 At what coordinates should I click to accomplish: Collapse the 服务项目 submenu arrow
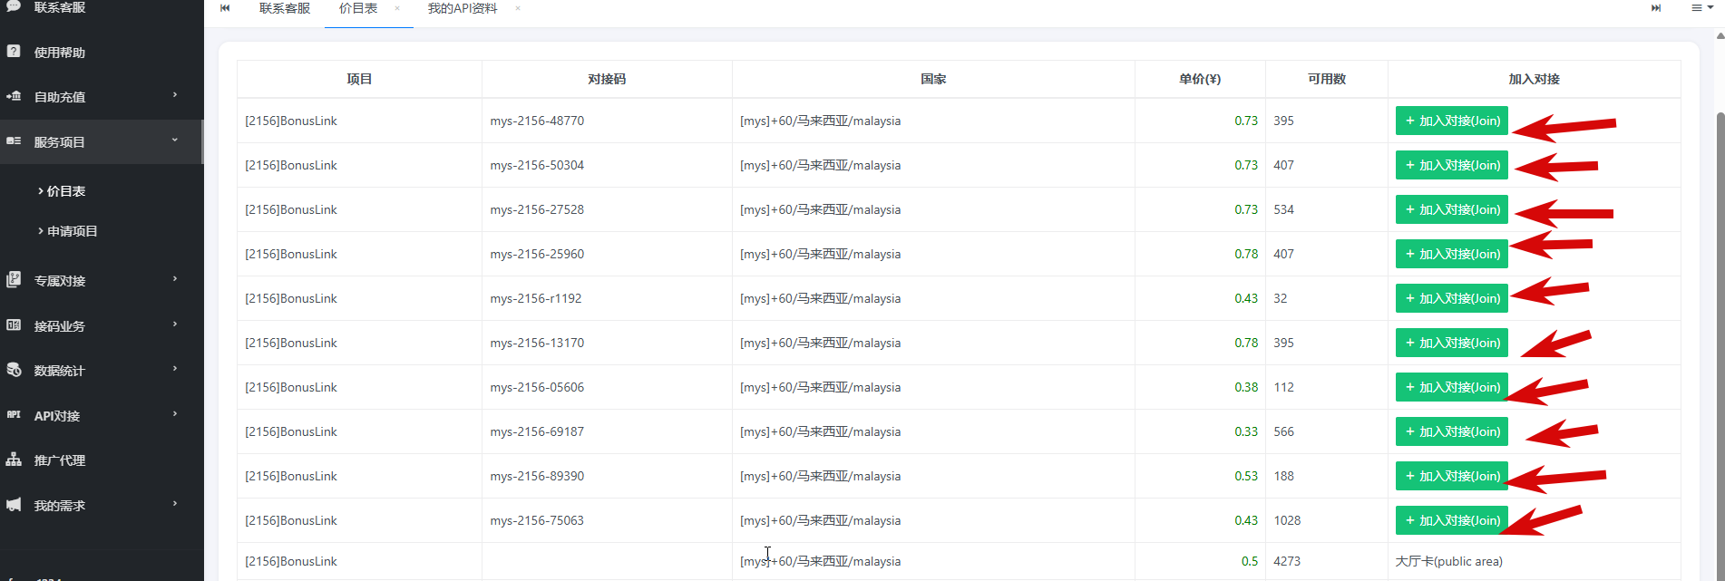click(175, 140)
